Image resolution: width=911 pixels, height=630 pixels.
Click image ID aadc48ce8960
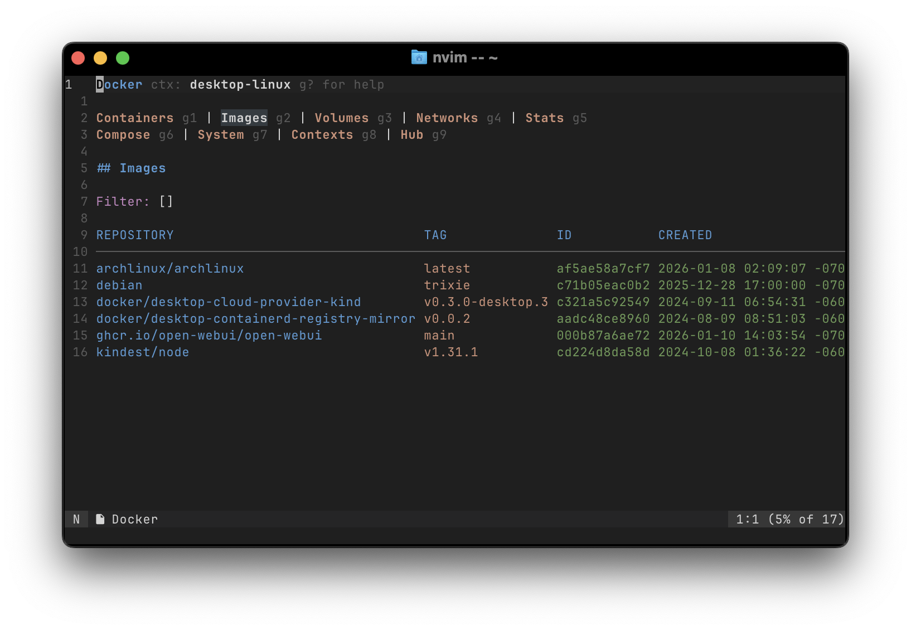click(603, 319)
